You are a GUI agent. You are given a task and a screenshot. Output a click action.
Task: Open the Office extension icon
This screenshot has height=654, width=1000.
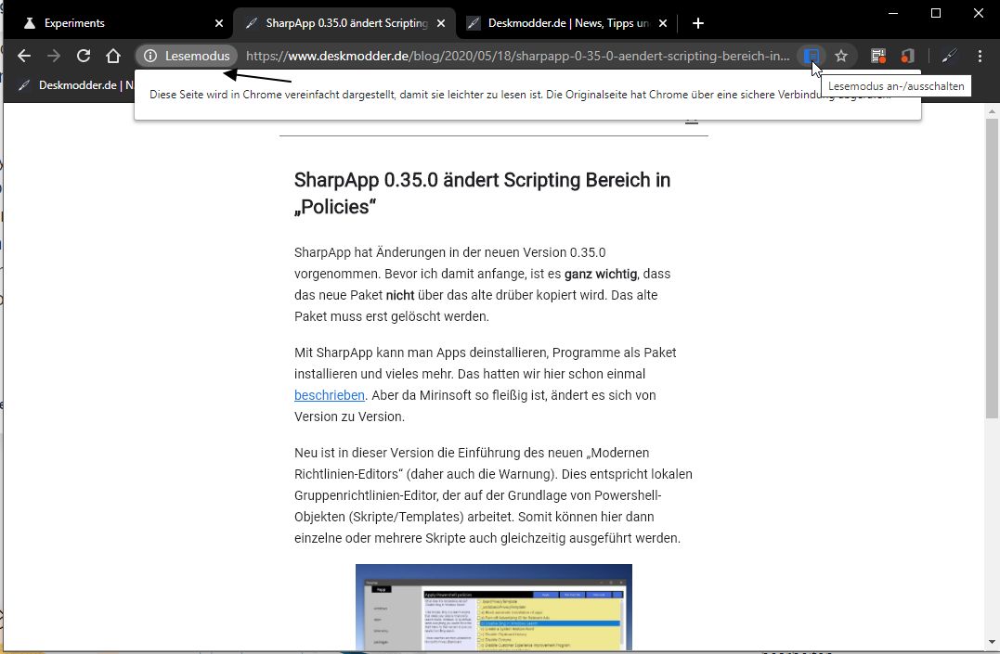907,56
